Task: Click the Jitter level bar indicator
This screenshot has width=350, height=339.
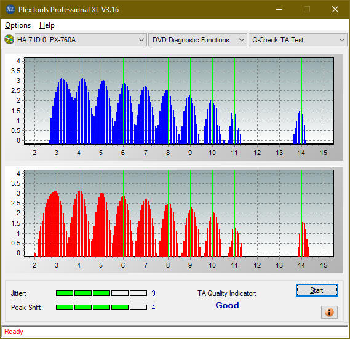Action: 101,293
